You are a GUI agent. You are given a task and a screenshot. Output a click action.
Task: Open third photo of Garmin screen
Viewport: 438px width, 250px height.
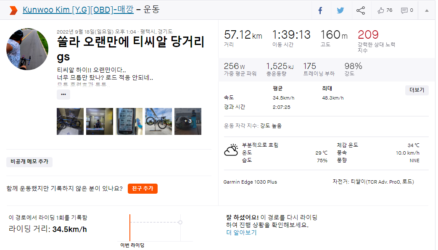tap(129, 121)
